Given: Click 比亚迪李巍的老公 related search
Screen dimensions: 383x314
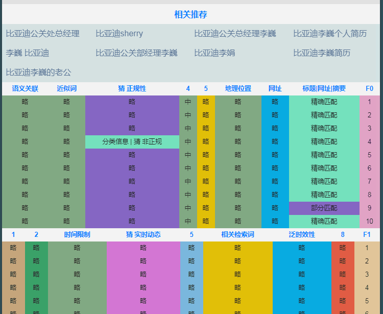Looking at the screenshot, I should click(38, 73).
